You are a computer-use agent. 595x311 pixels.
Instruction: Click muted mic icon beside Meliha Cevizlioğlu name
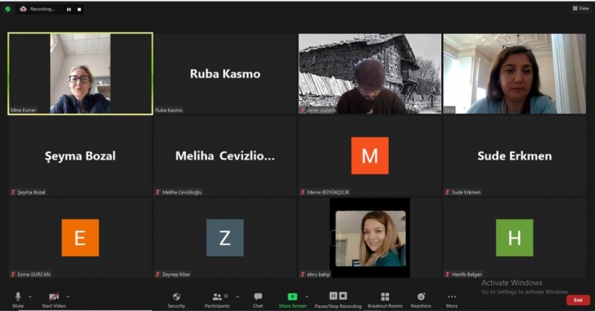(158, 192)
